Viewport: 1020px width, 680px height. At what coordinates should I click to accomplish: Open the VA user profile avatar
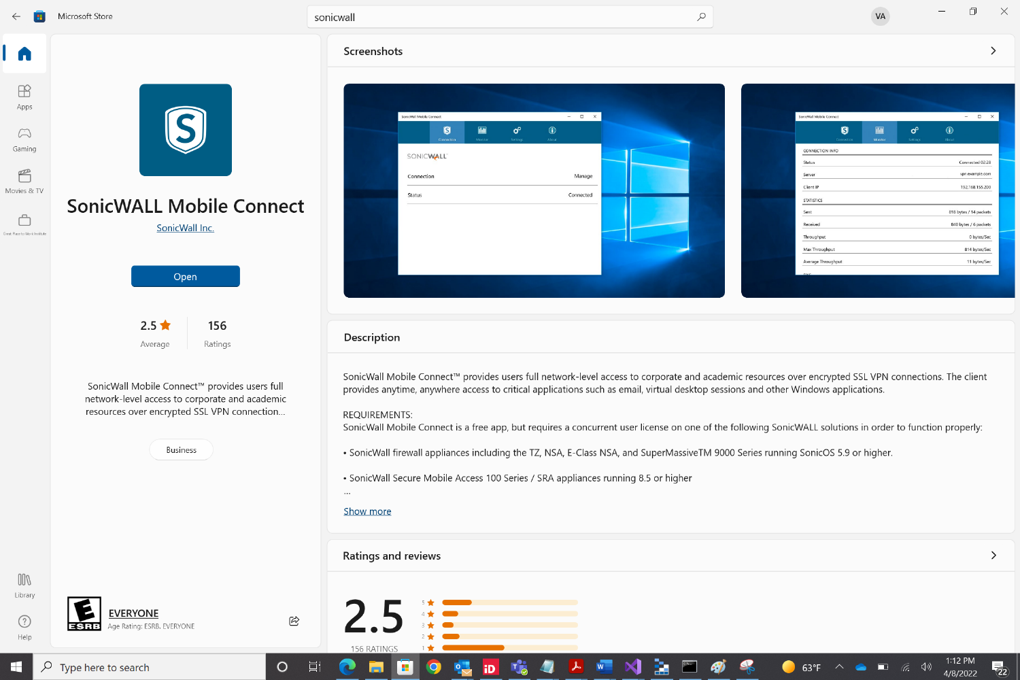click(880, 16)
